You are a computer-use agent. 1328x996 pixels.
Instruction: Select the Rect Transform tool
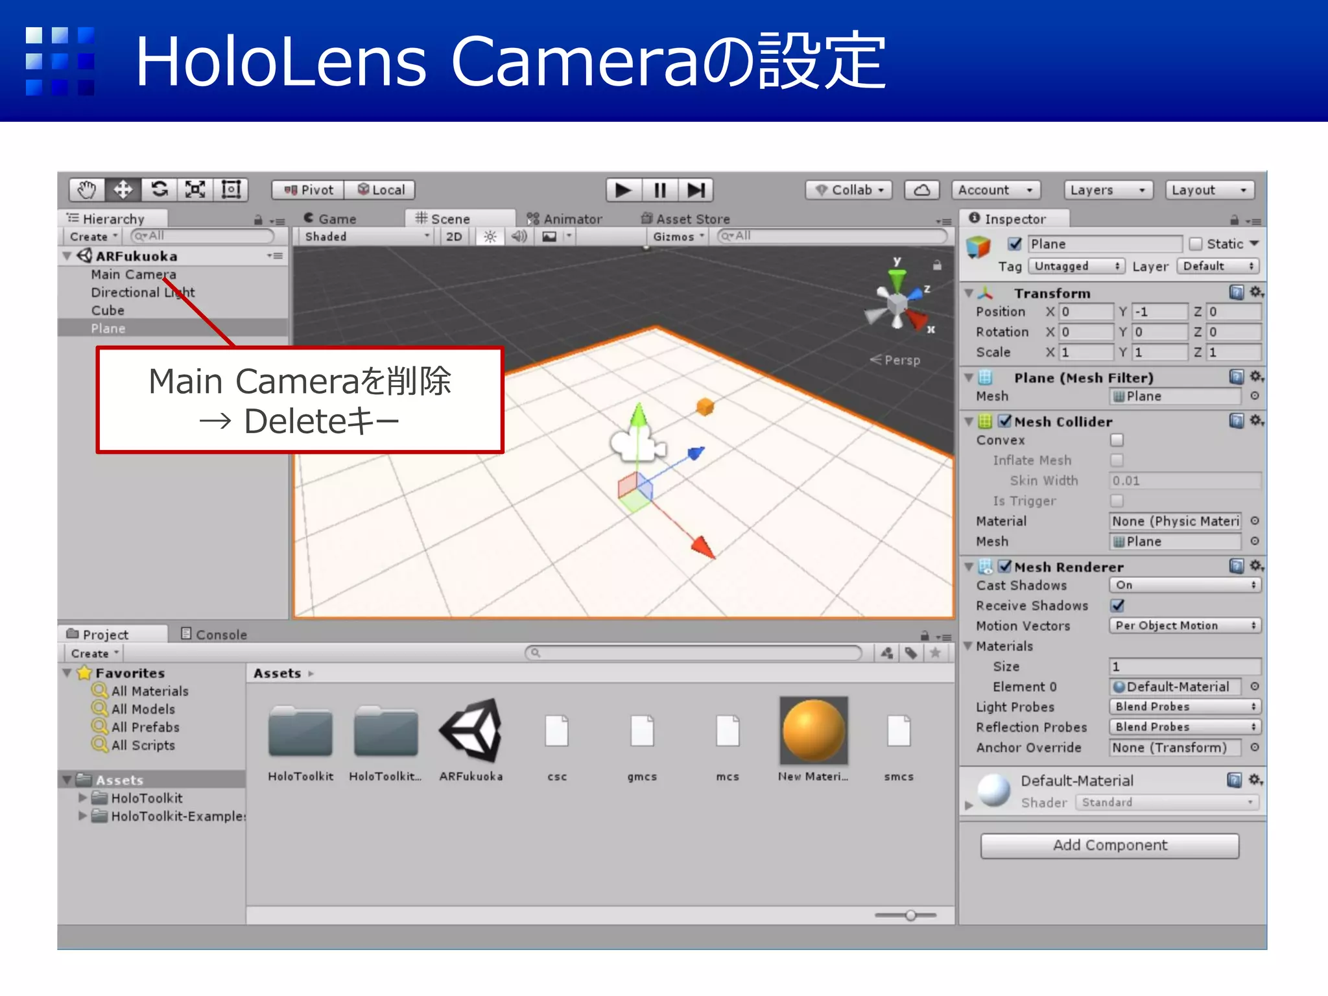click(231, 190)
